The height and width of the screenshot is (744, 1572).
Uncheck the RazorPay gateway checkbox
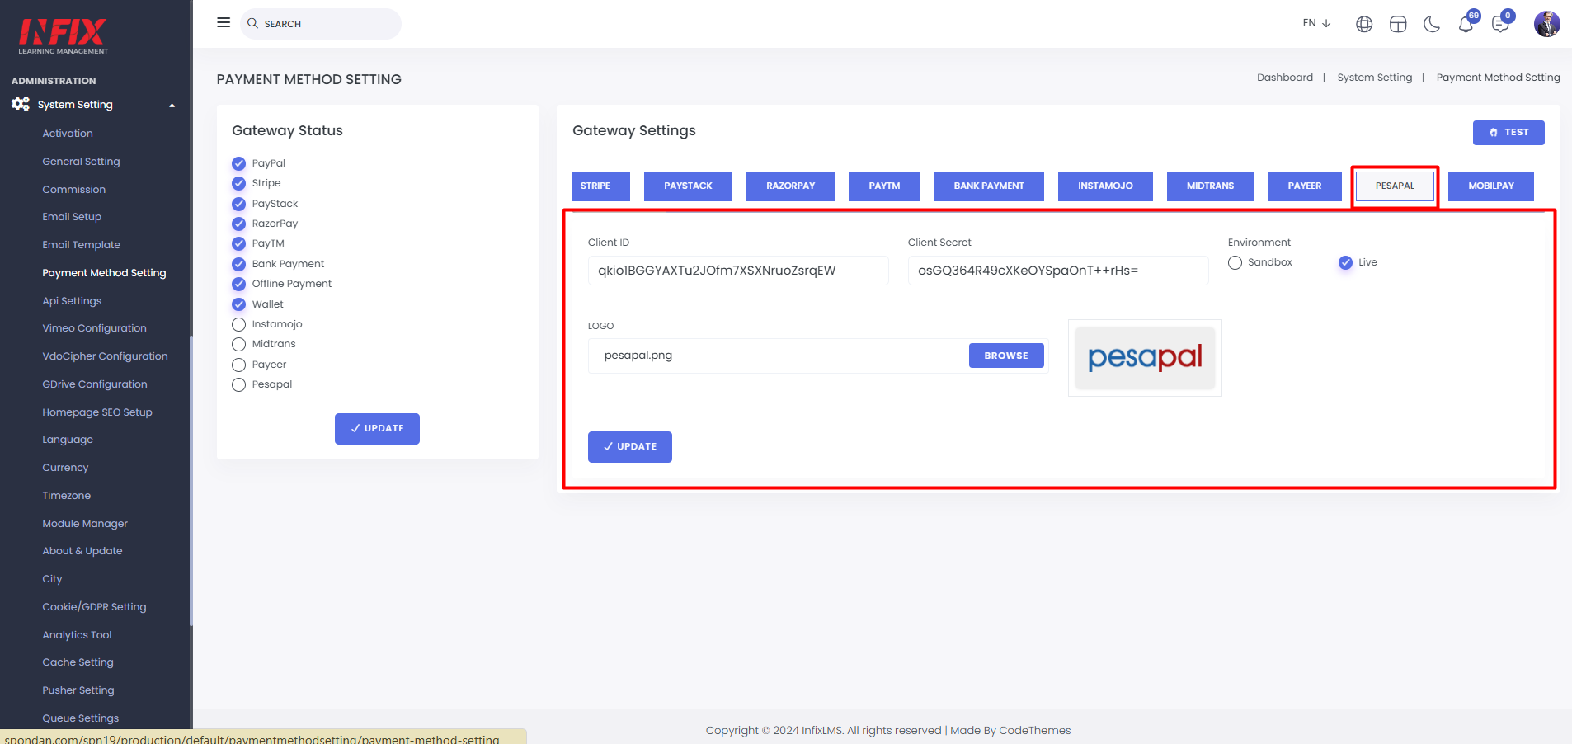[x=238, y=224]
